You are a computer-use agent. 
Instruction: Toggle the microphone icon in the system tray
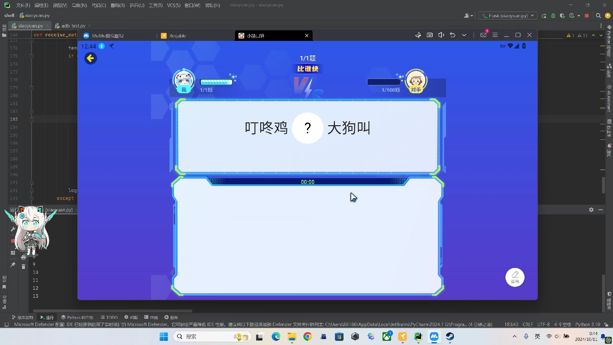click(526, 336)
